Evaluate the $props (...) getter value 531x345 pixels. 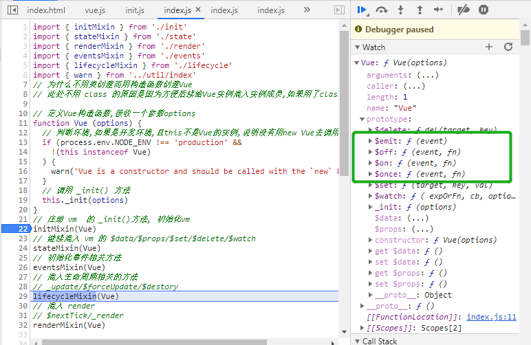coord(422,229)
